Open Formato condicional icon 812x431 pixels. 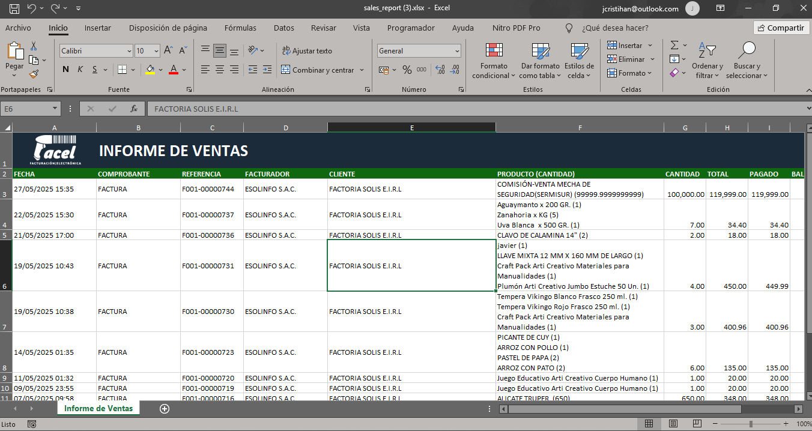click(x=494, y=52)
